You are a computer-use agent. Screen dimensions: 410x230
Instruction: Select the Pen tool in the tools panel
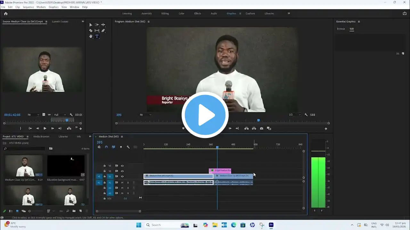(103, 31)
